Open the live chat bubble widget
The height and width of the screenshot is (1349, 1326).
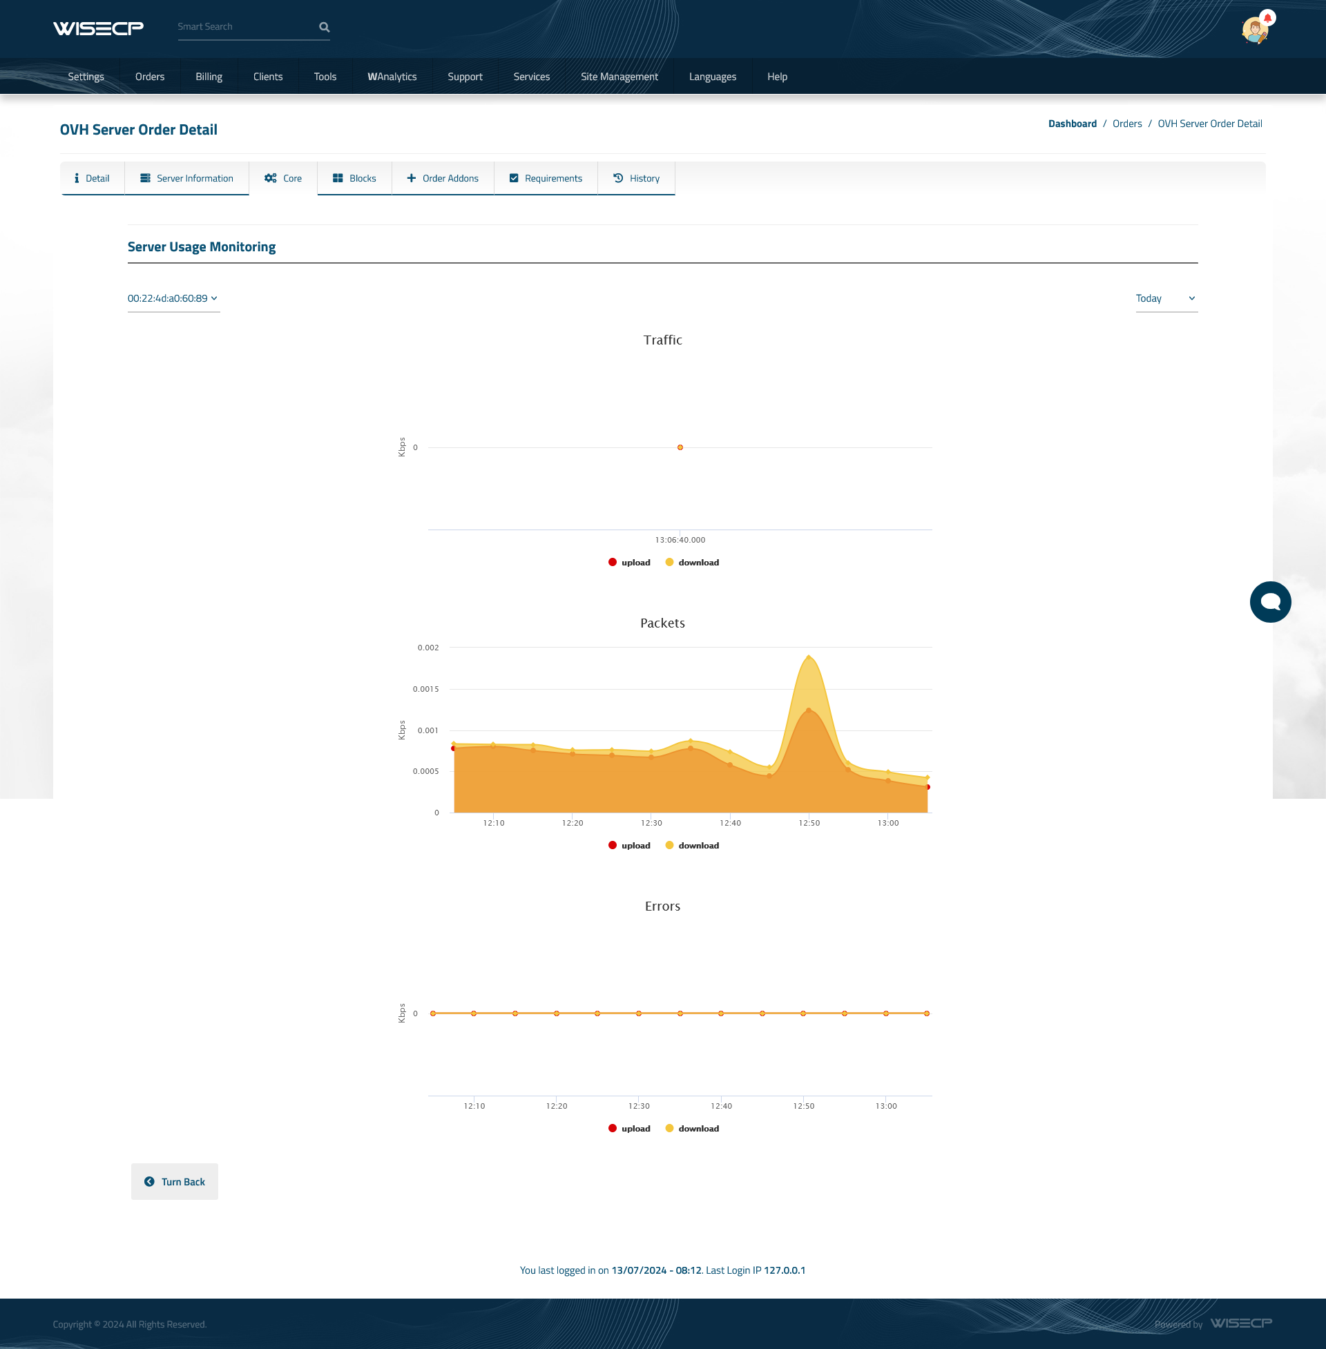(x=1270, y=601)
